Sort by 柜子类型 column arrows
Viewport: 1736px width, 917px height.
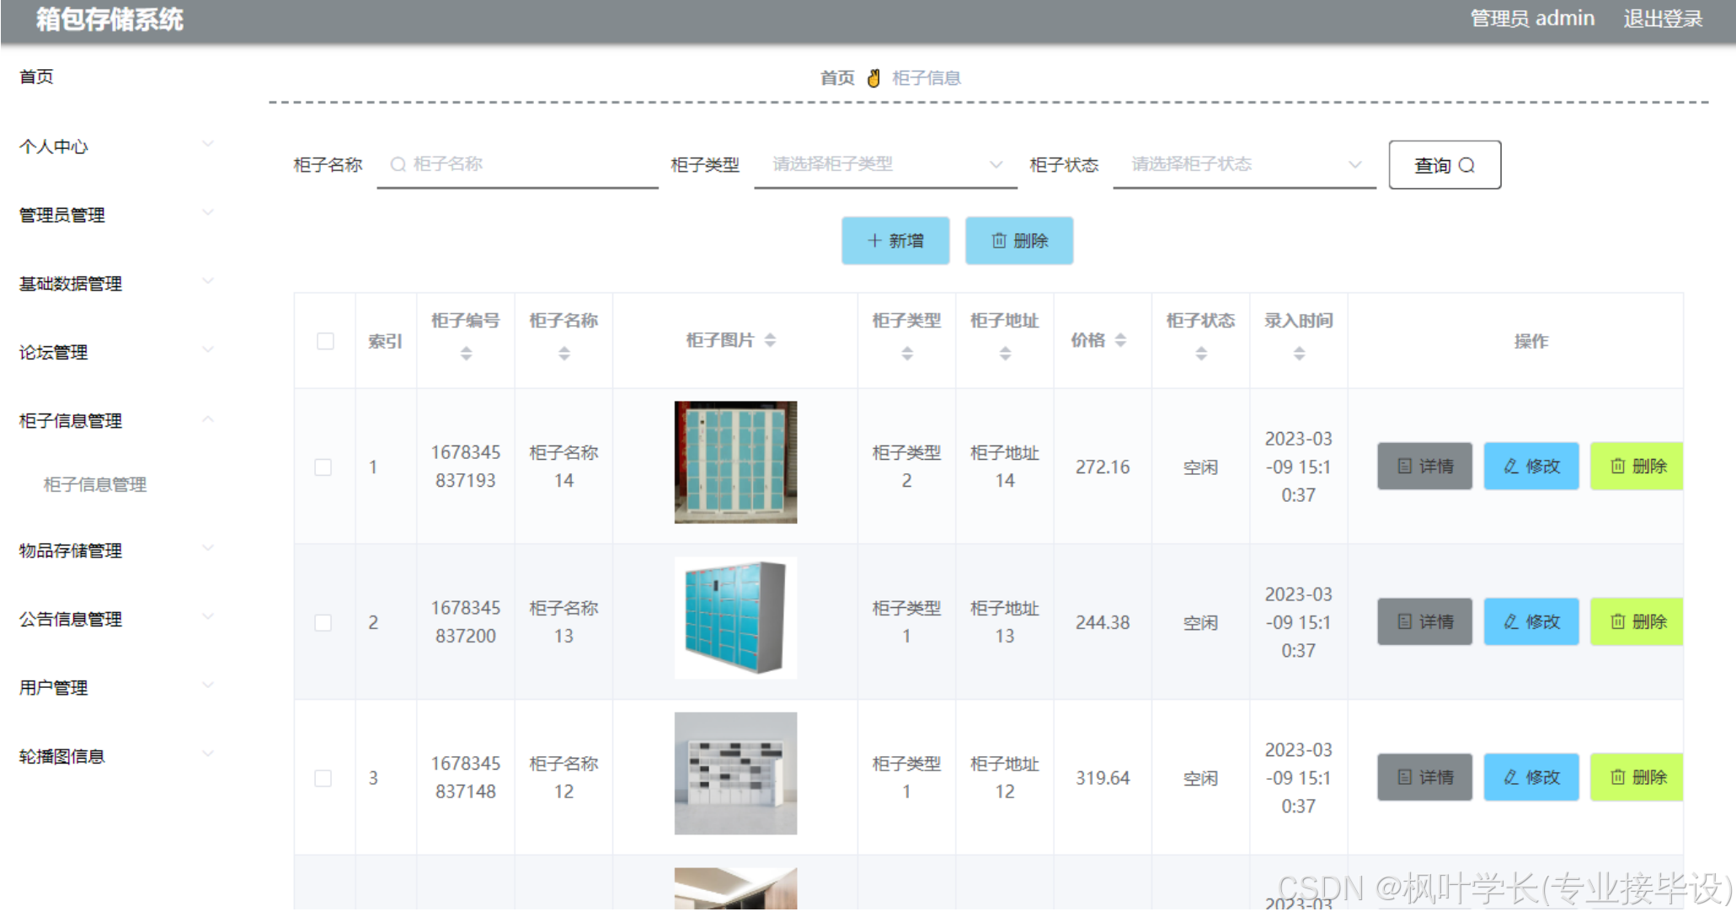[907, 354]
